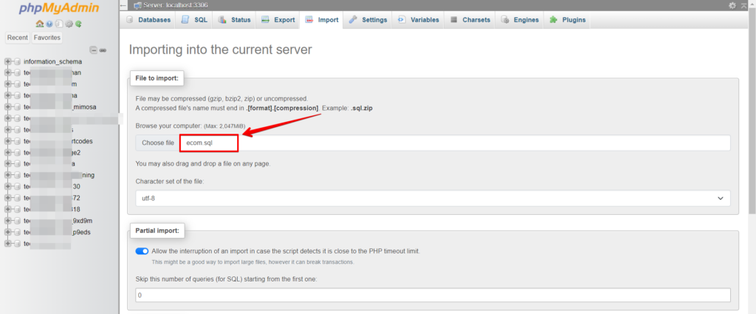Open the character set utf-8 dropdown

(433, 198)
